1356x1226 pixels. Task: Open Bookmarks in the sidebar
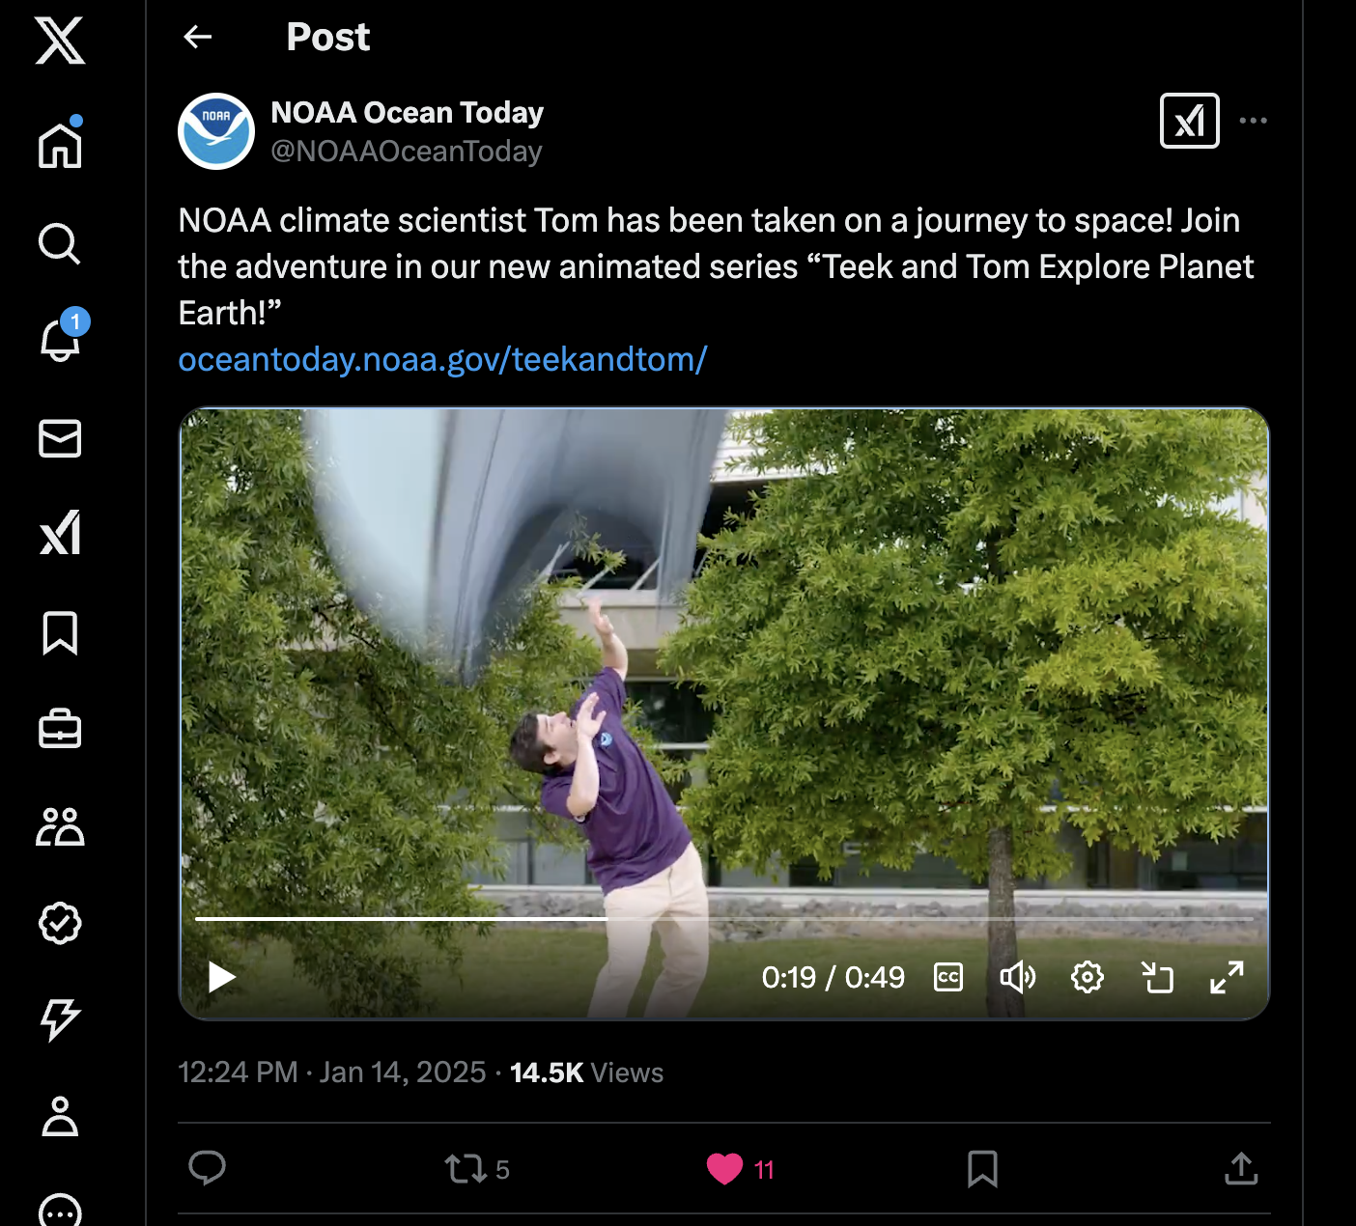(60, 633)
